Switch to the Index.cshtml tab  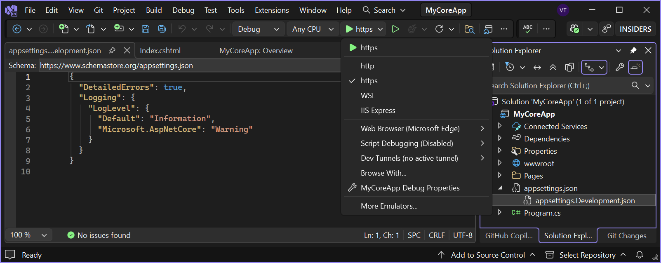(160, 51)
